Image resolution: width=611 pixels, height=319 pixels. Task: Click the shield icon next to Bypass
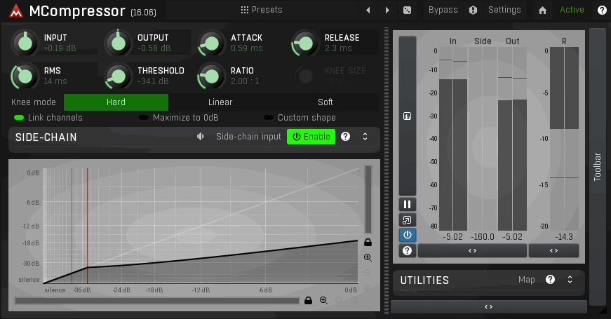pyautogui.click(x=473, y=10)
